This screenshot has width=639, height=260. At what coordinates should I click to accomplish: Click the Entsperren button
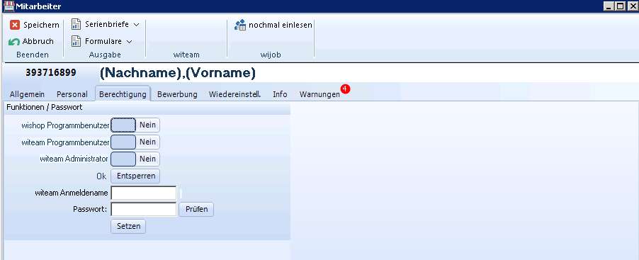point(136,176)
